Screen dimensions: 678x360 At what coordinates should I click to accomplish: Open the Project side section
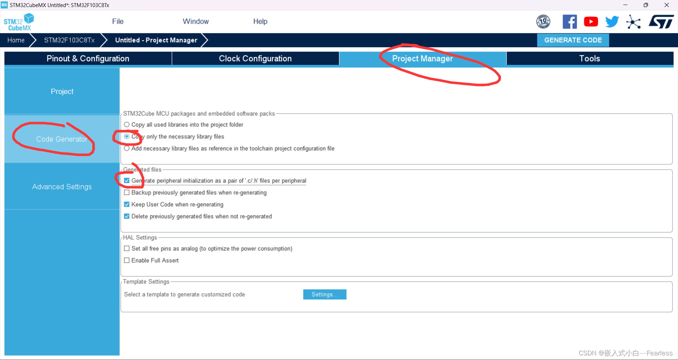tap(62, 91)
